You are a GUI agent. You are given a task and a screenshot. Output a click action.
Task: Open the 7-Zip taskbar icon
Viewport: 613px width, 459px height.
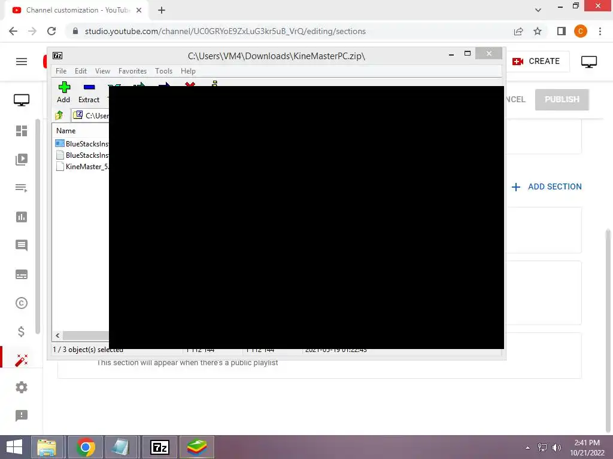coord(159,447)
